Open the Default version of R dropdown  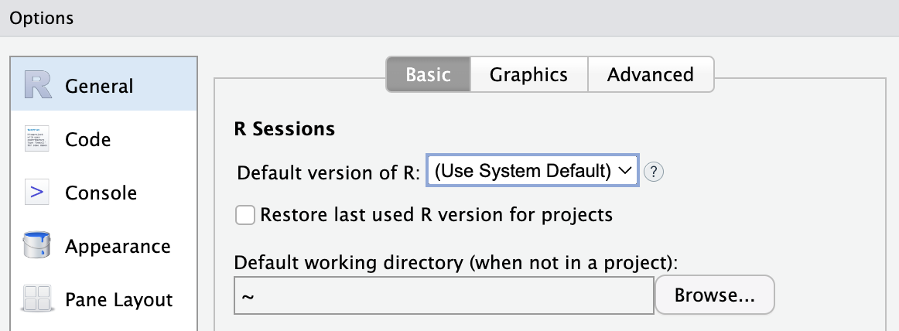(x=532, y=170)
